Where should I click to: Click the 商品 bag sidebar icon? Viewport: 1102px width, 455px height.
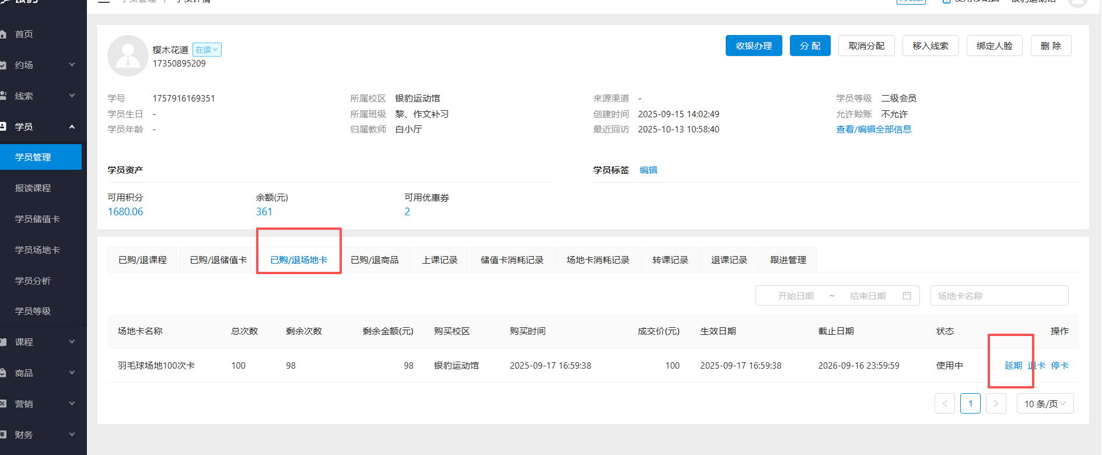click(x=3, y=373)
